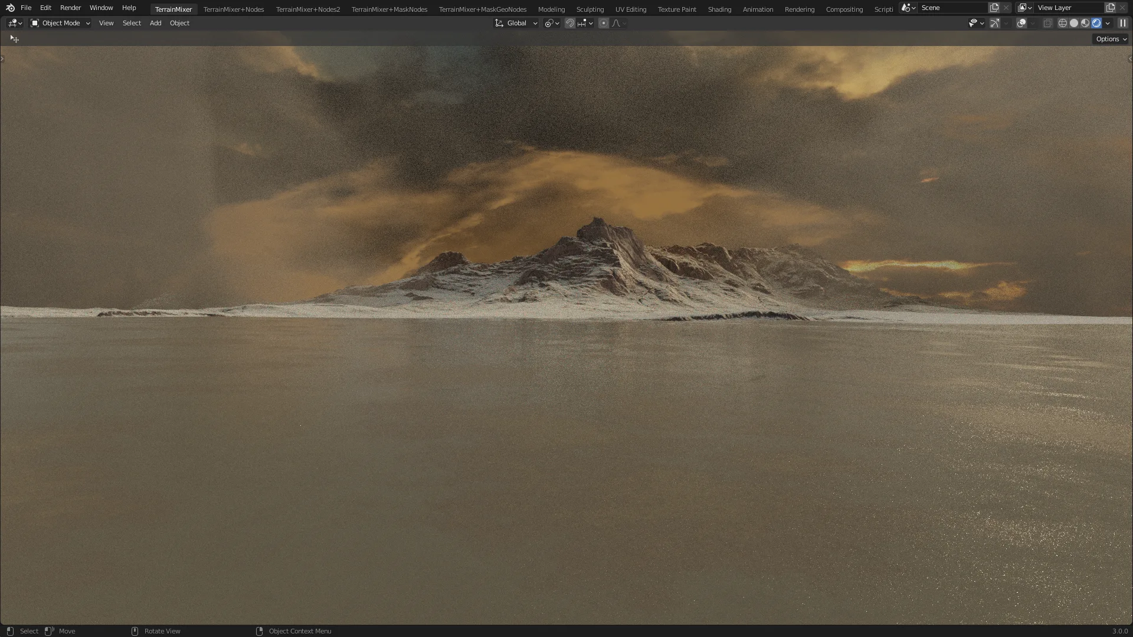The width and height of the screenshot is (1133, 637).
Task: Switch to the TerrainMixer workspace tab
Action: pos(173,9)
